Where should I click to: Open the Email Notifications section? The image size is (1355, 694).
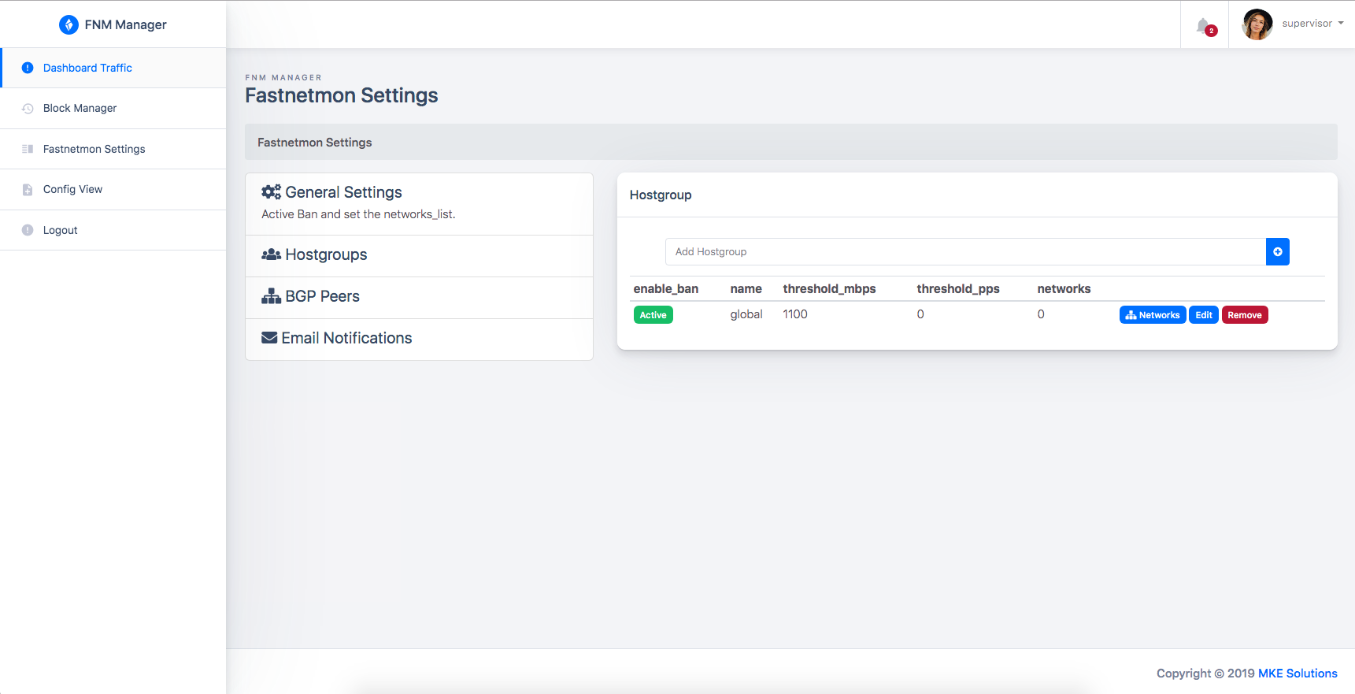(x=419, y=340)
